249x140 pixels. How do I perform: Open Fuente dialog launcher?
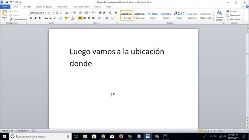coord(75,23)
